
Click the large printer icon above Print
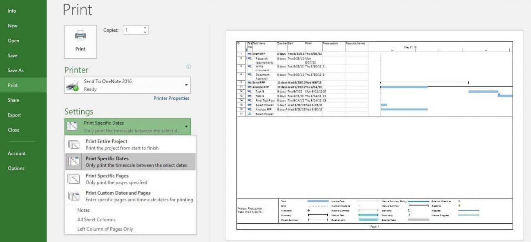[x=80, y=36]
